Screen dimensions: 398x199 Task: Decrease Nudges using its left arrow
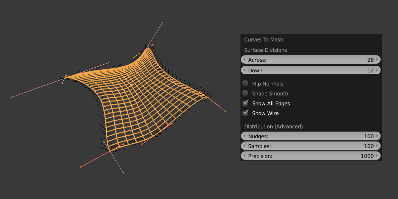243,136
